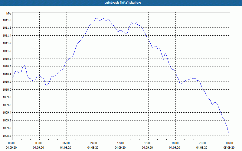Click the '04.09.20' date under 21:00

pyautogui.click(x=202, y=148)
